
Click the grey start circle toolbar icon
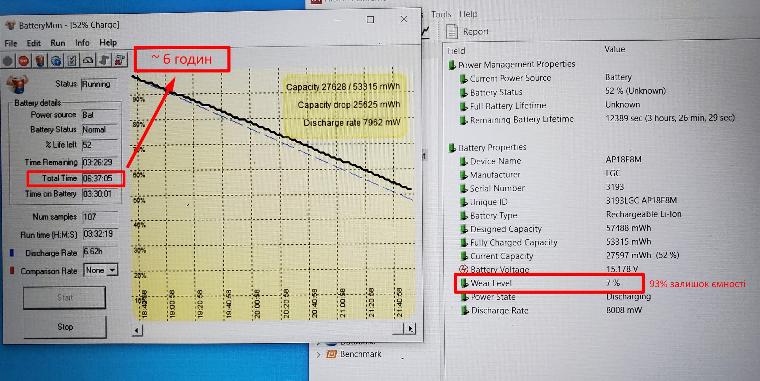[8, 61]
